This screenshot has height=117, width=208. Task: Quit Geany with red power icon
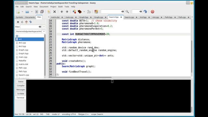[x=152, y=12]
